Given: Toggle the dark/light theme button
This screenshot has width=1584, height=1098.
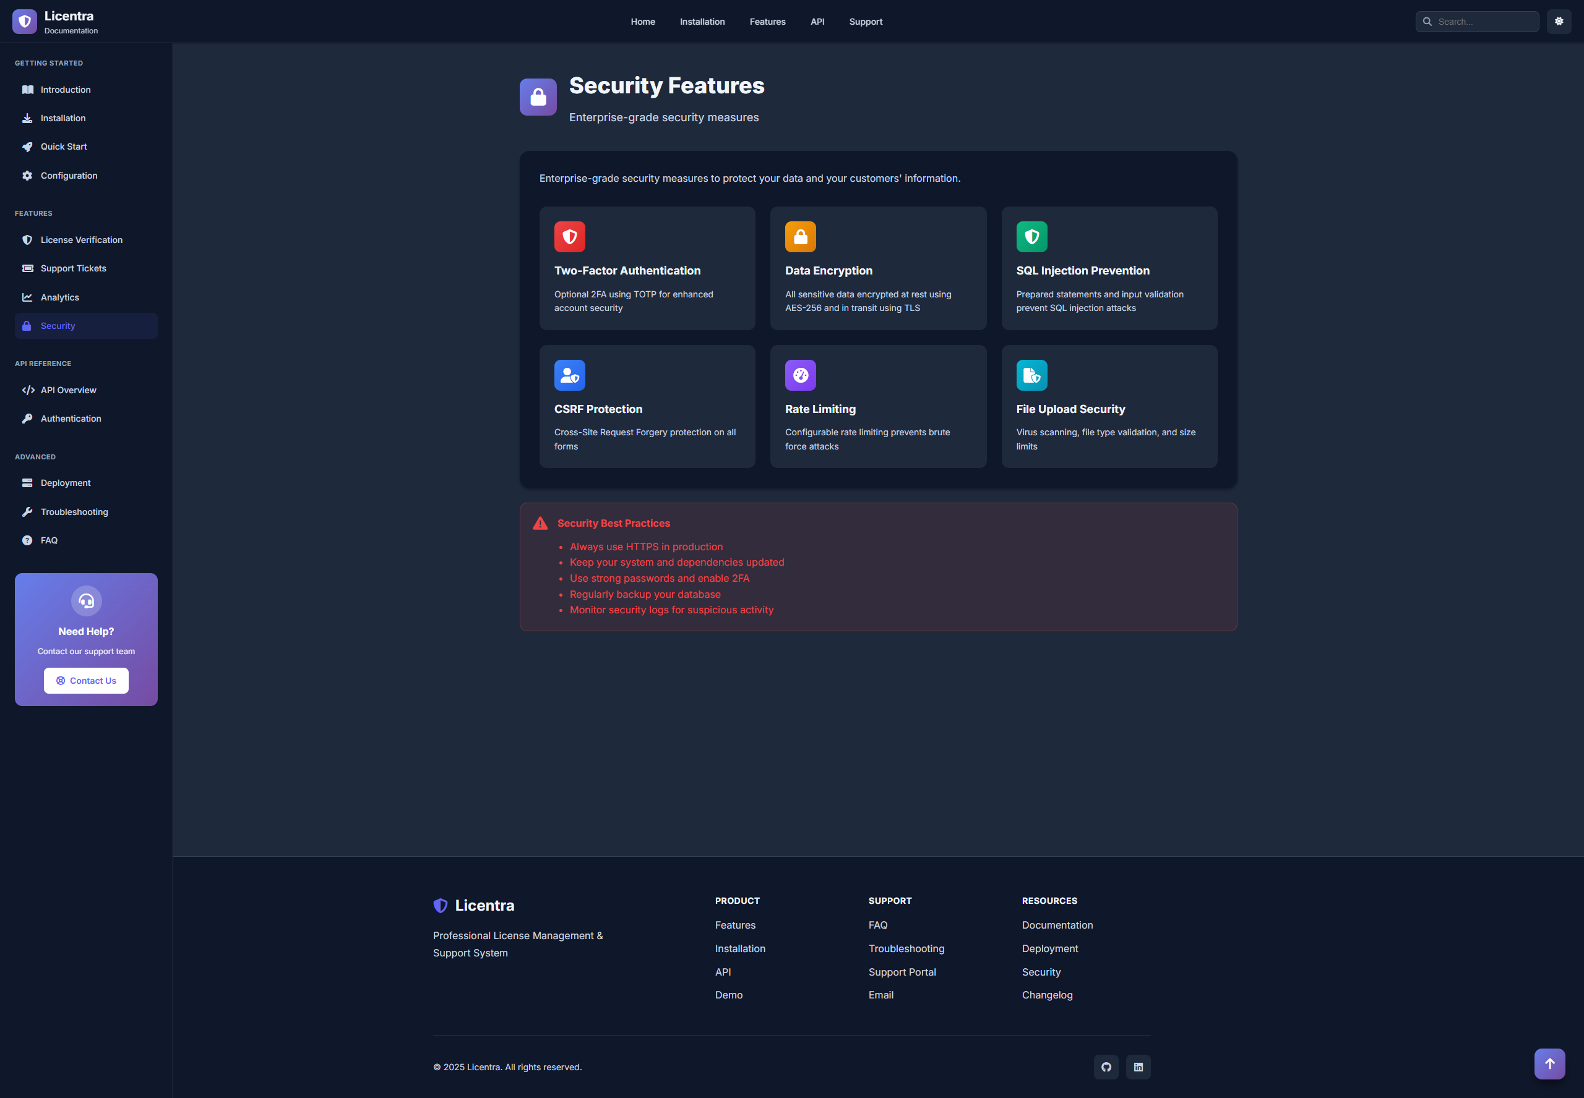Looking at the screenshot, I should click(1559, 21).
